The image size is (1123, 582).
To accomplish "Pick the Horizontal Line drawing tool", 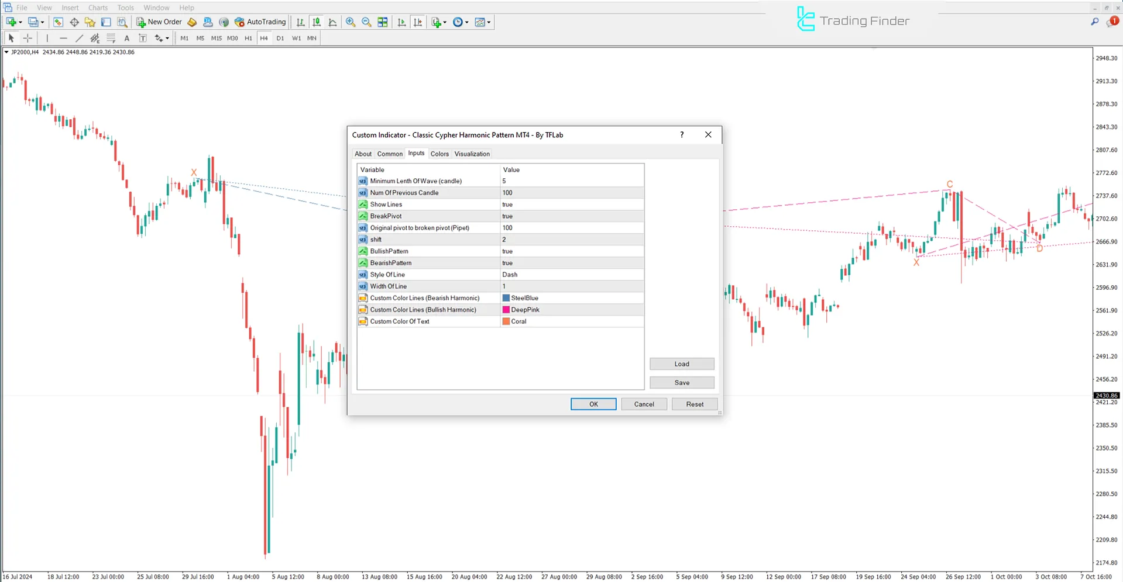I will [x=63, y=38].
